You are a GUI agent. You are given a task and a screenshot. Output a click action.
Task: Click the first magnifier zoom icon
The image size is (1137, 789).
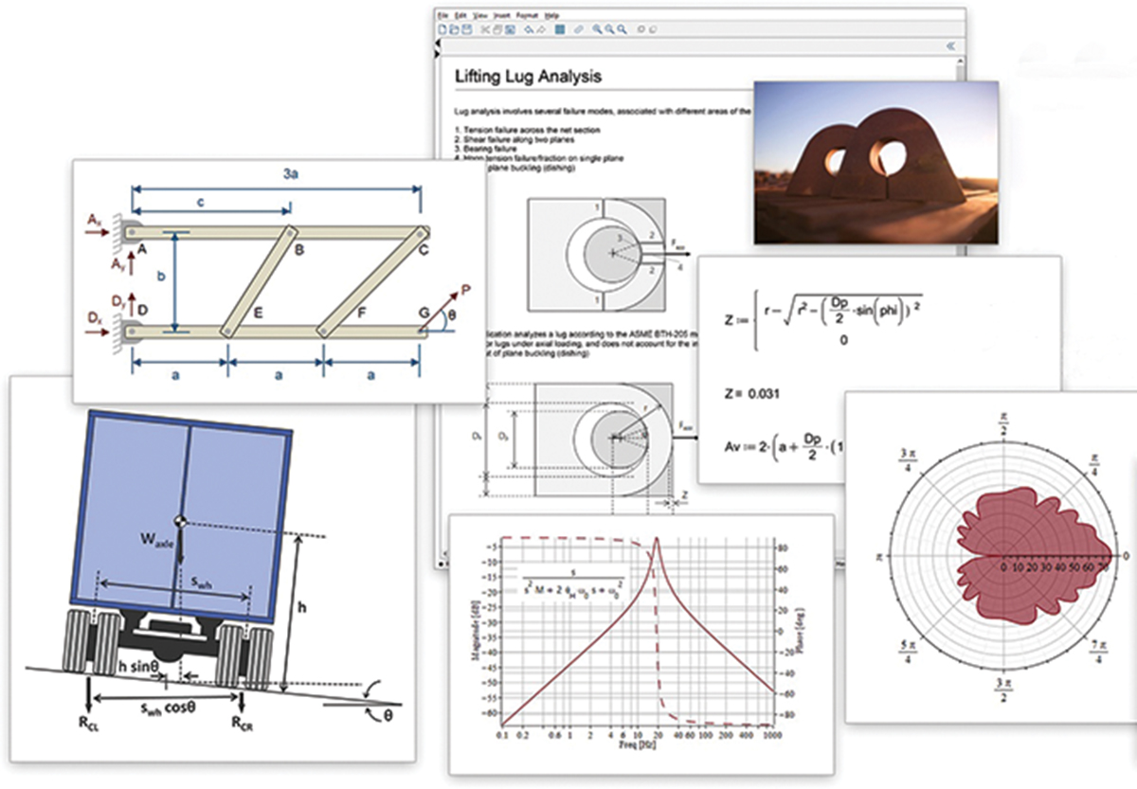tap(598, 29)
